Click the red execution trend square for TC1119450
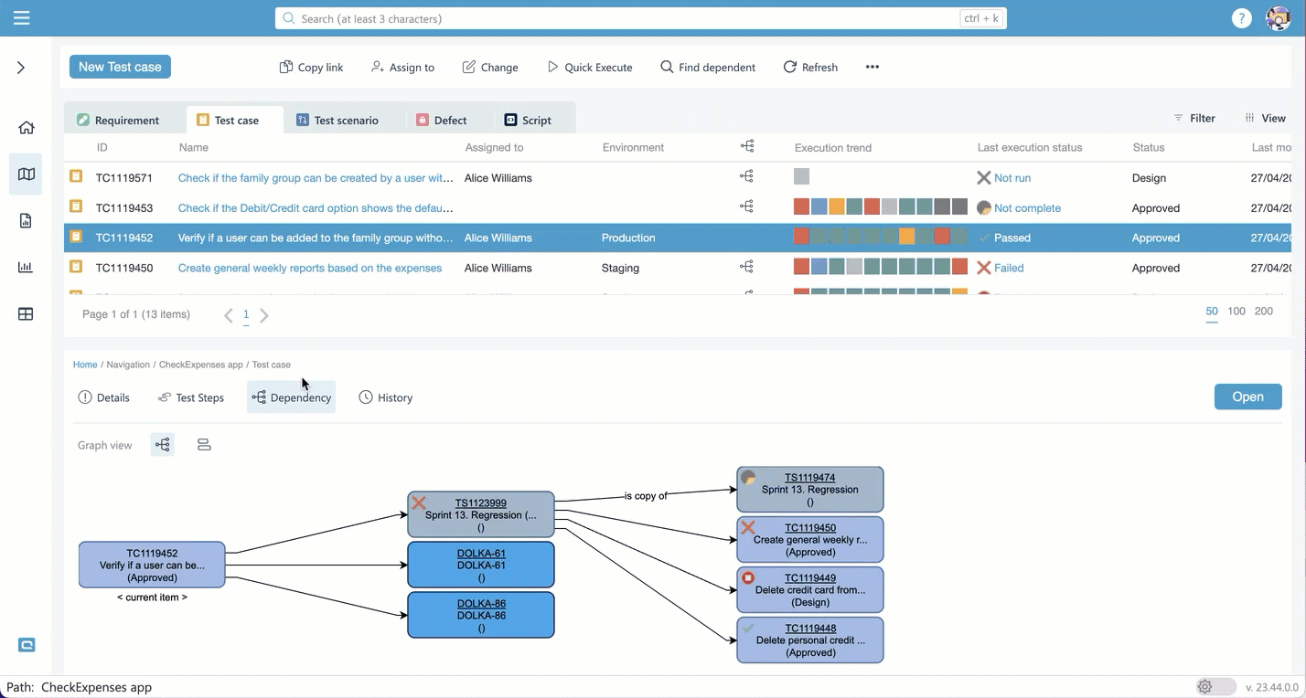 801,268
